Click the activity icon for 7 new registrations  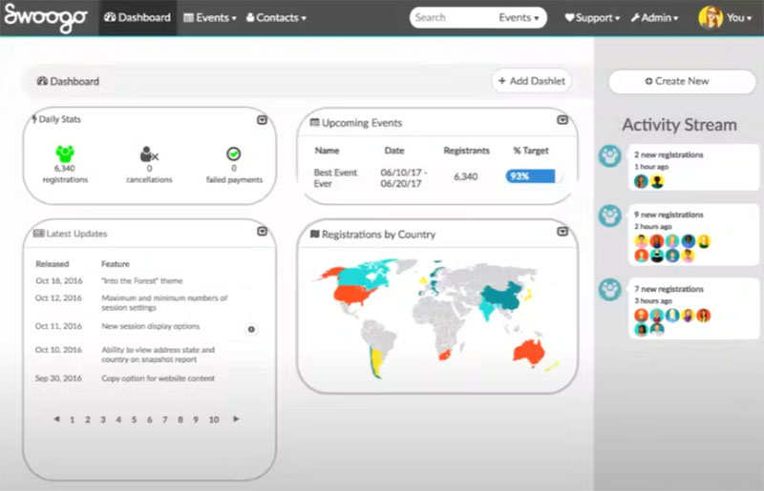coord(609,290)
